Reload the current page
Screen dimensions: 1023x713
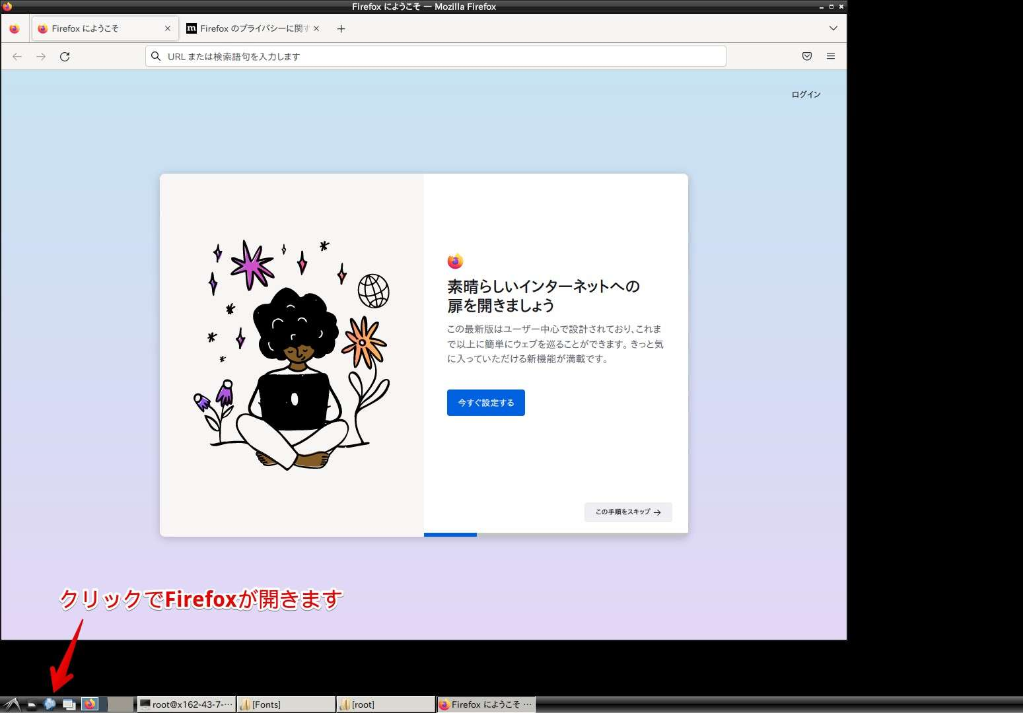(65, 57)
